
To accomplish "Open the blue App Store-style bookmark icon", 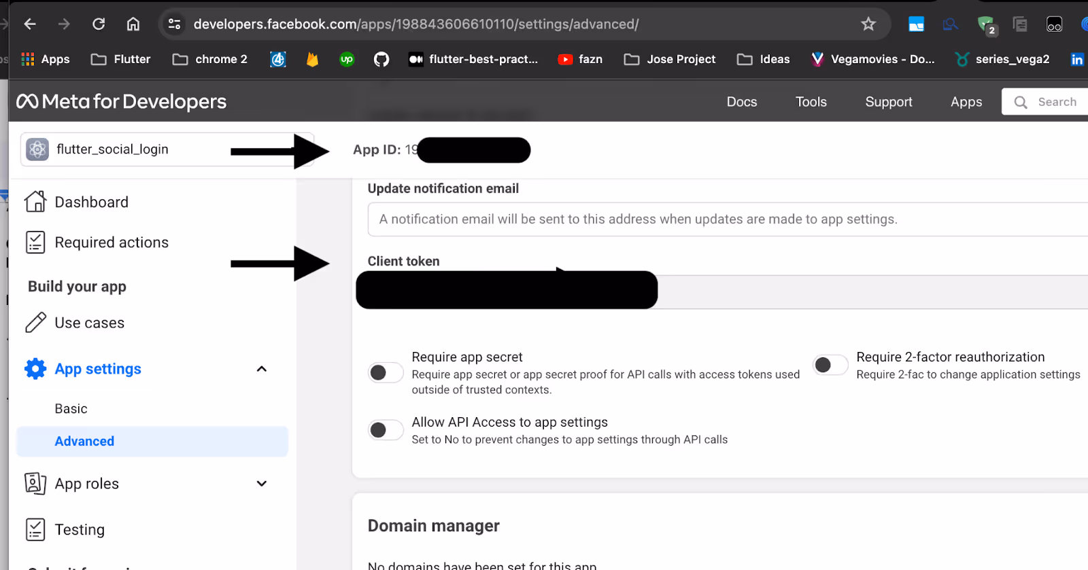I will coord(277,60).
